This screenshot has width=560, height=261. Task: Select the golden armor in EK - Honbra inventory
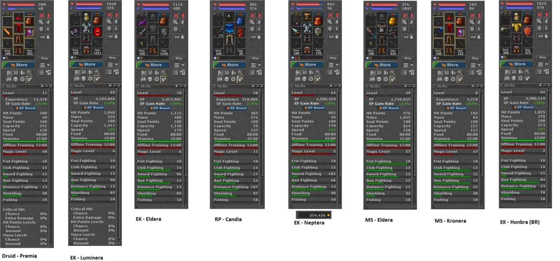(x=516, y=28)
